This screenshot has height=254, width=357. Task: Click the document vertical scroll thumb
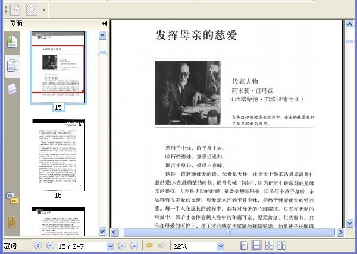pos(350,42)
